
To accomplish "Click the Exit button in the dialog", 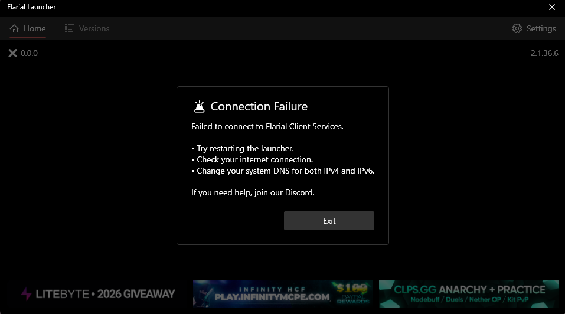I will 329,221.
